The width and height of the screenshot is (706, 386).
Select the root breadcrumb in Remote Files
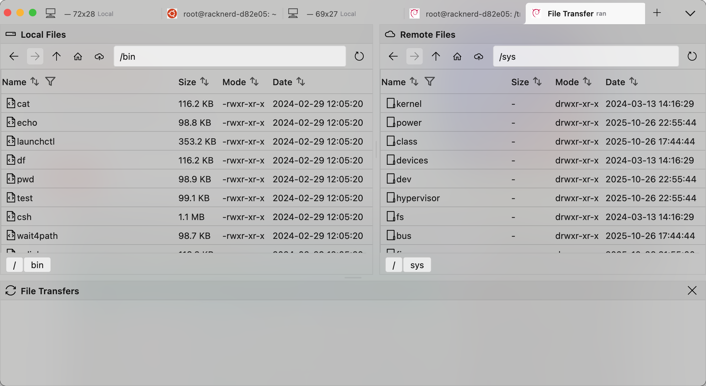(394, 265)
